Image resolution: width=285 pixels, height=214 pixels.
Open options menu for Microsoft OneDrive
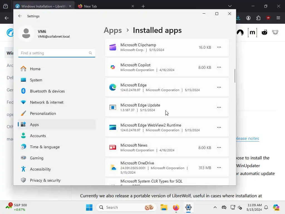point(219,167)
